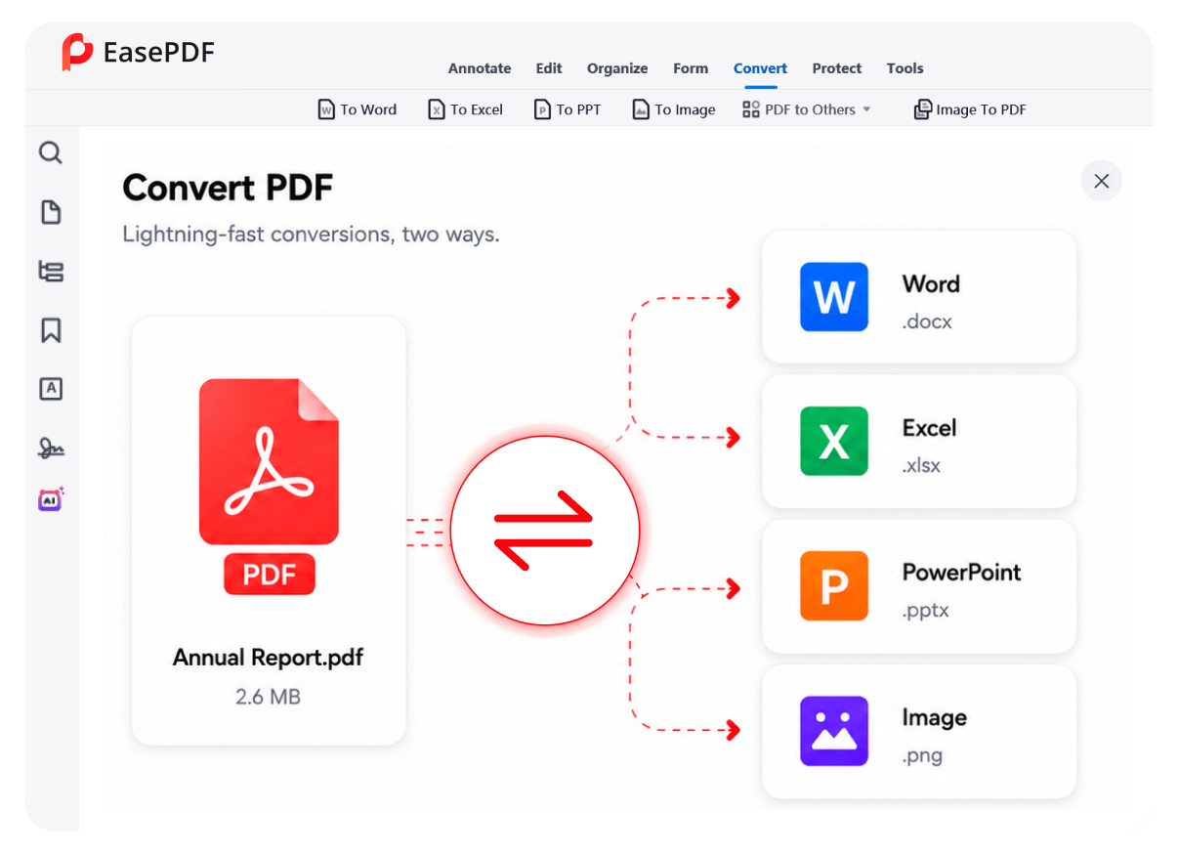Open the search sidebar icon

(x=51, y=152)
